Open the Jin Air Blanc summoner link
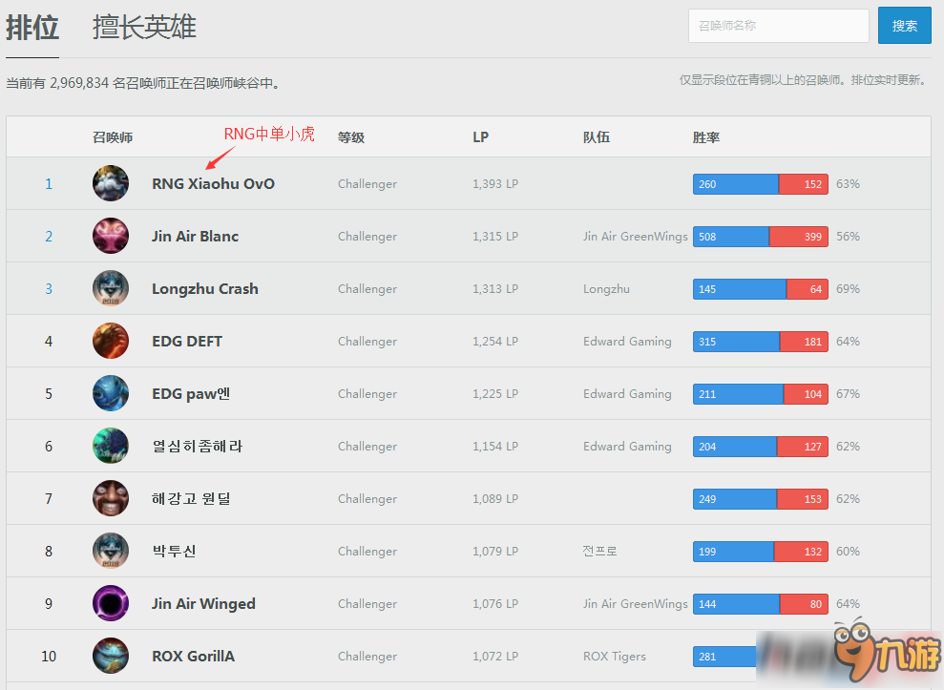This screenshot has width=944, height=690. [x=195, y=236]
